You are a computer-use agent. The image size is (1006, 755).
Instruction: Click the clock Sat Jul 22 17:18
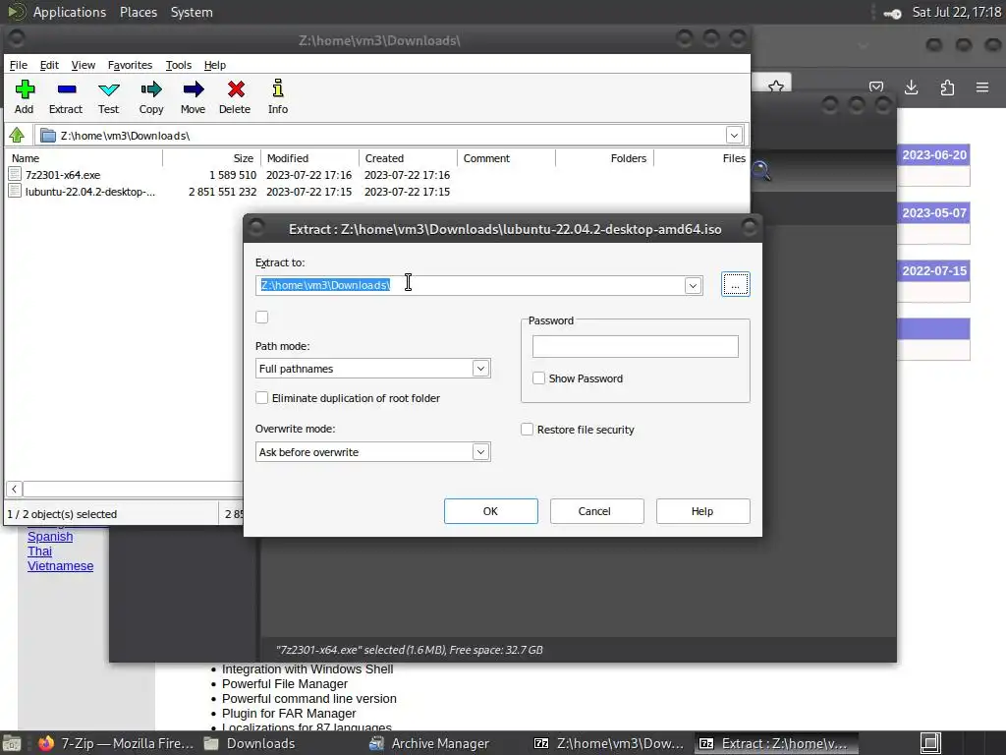[957, 12]
